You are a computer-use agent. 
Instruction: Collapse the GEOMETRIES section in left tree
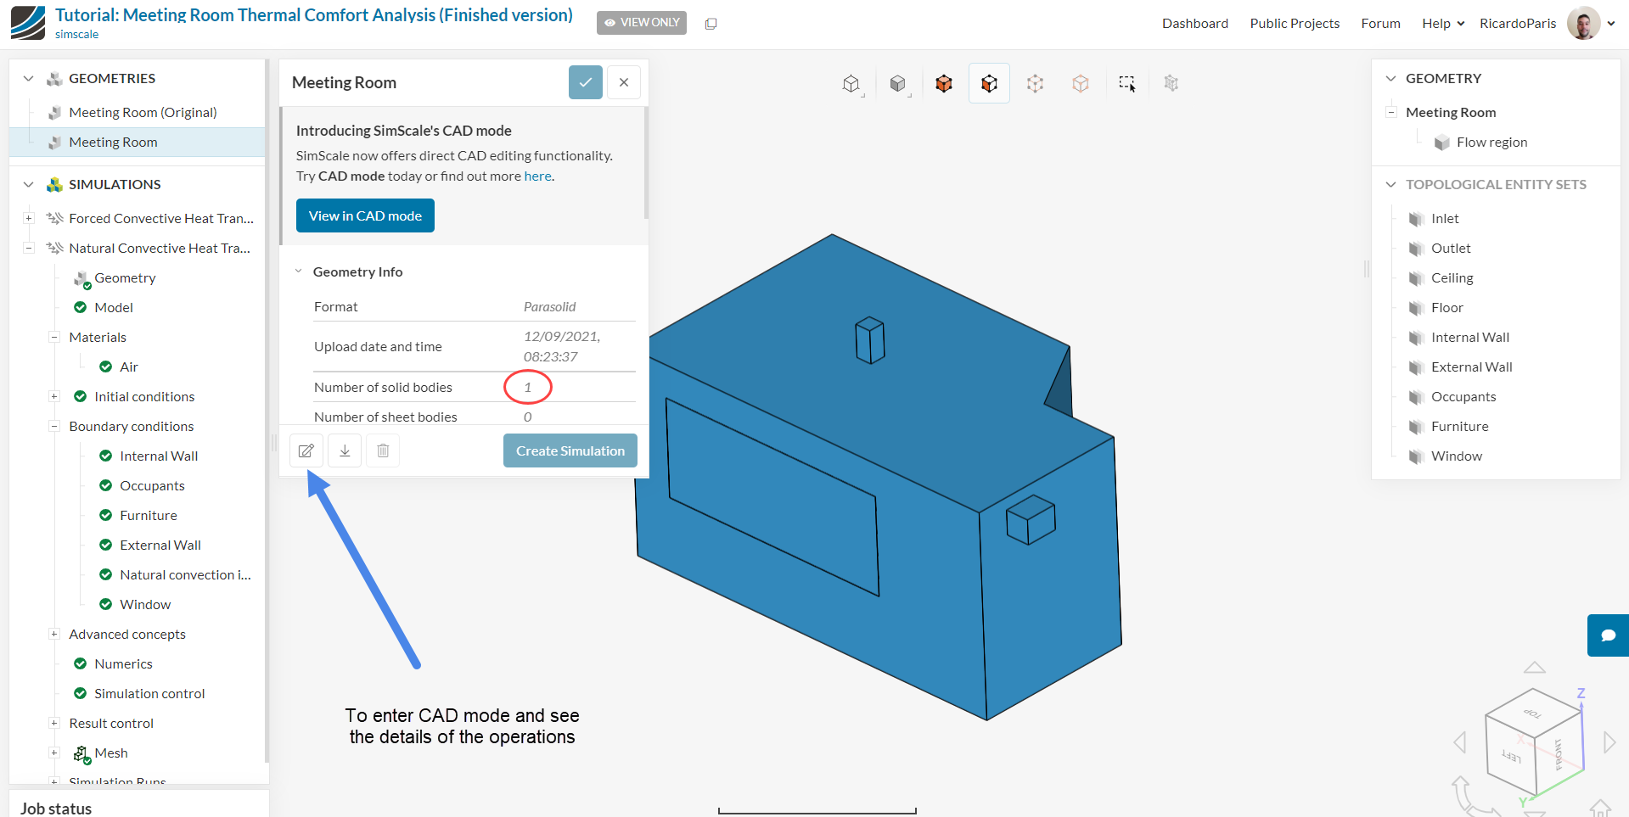tap(29, 78)
